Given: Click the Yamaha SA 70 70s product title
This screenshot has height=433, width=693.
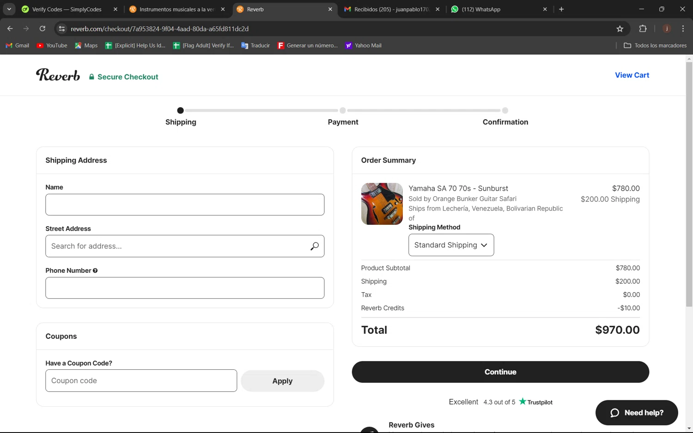Looking at the screenshot, I should (x=458, y=188).
